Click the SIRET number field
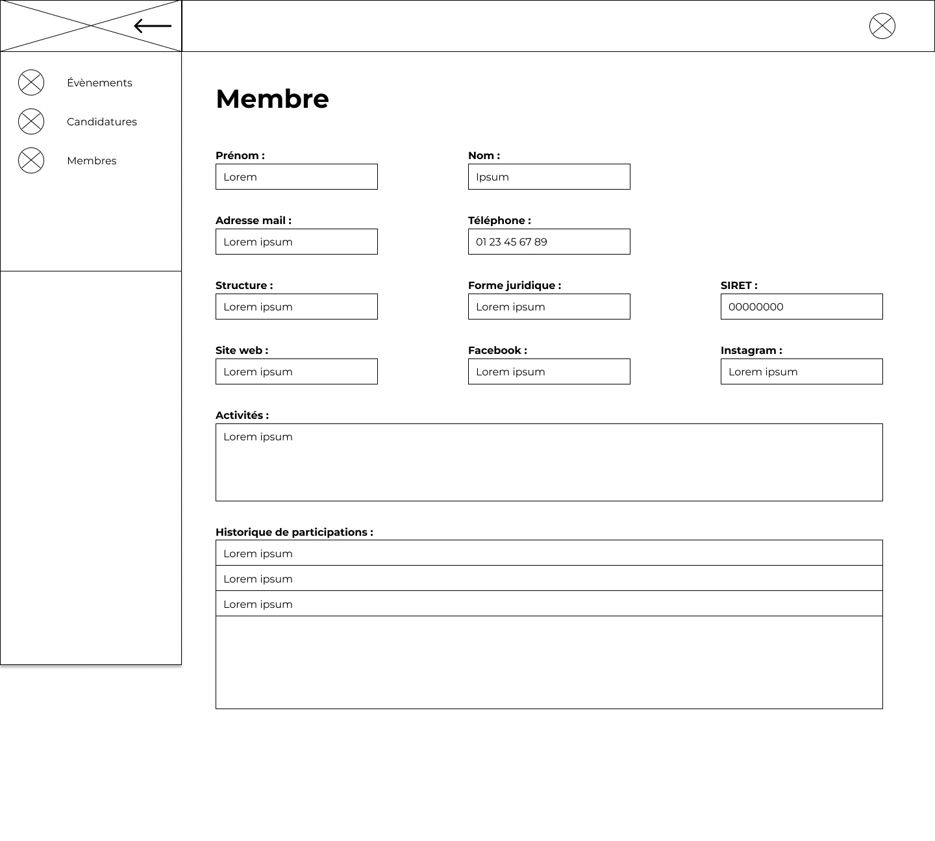Viewport: 935px width, 841px height. [802, 307]
